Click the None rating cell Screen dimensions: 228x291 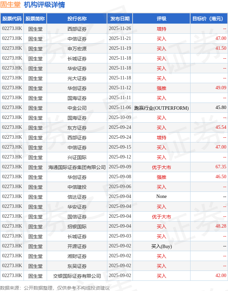[x=161, y=197]
